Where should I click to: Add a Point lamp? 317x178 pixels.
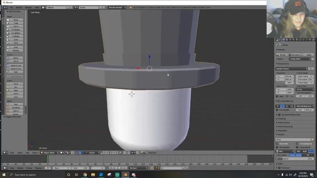(x=14, y=84)
